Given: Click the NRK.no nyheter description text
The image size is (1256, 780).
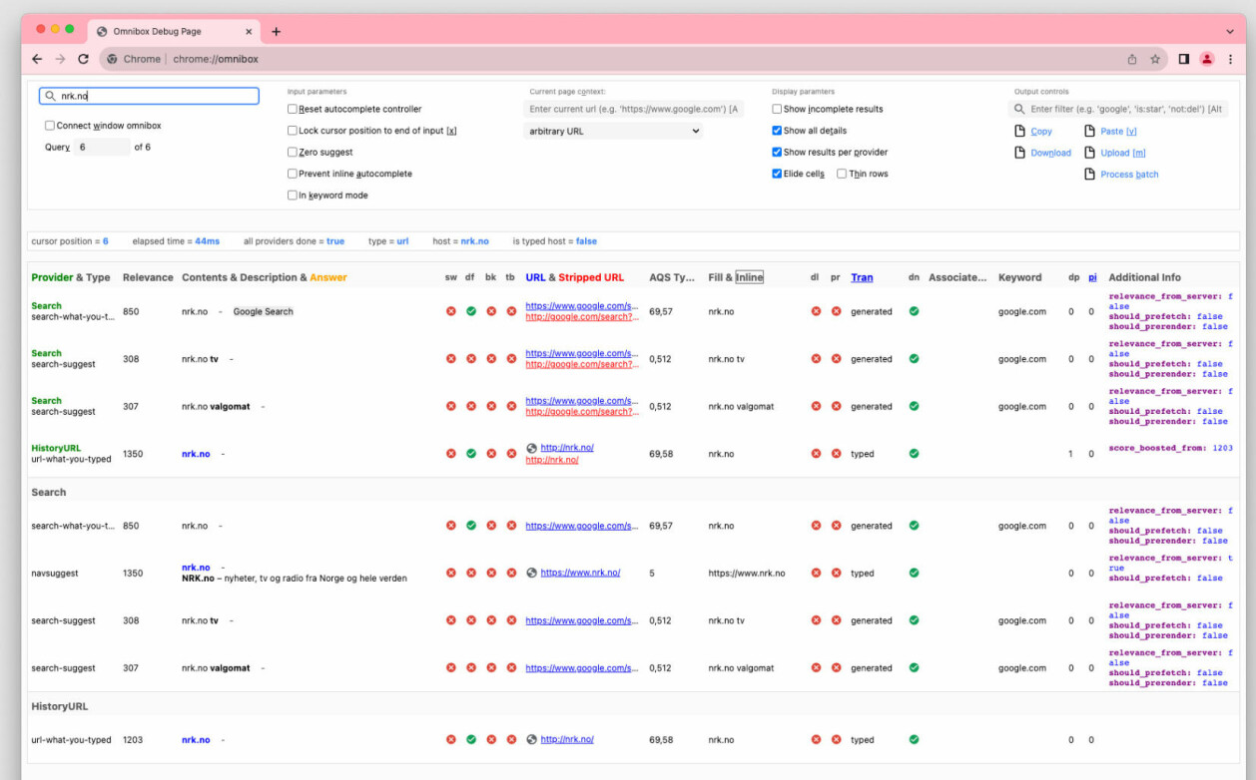Looking at the screenshot, I should [294, 579].
